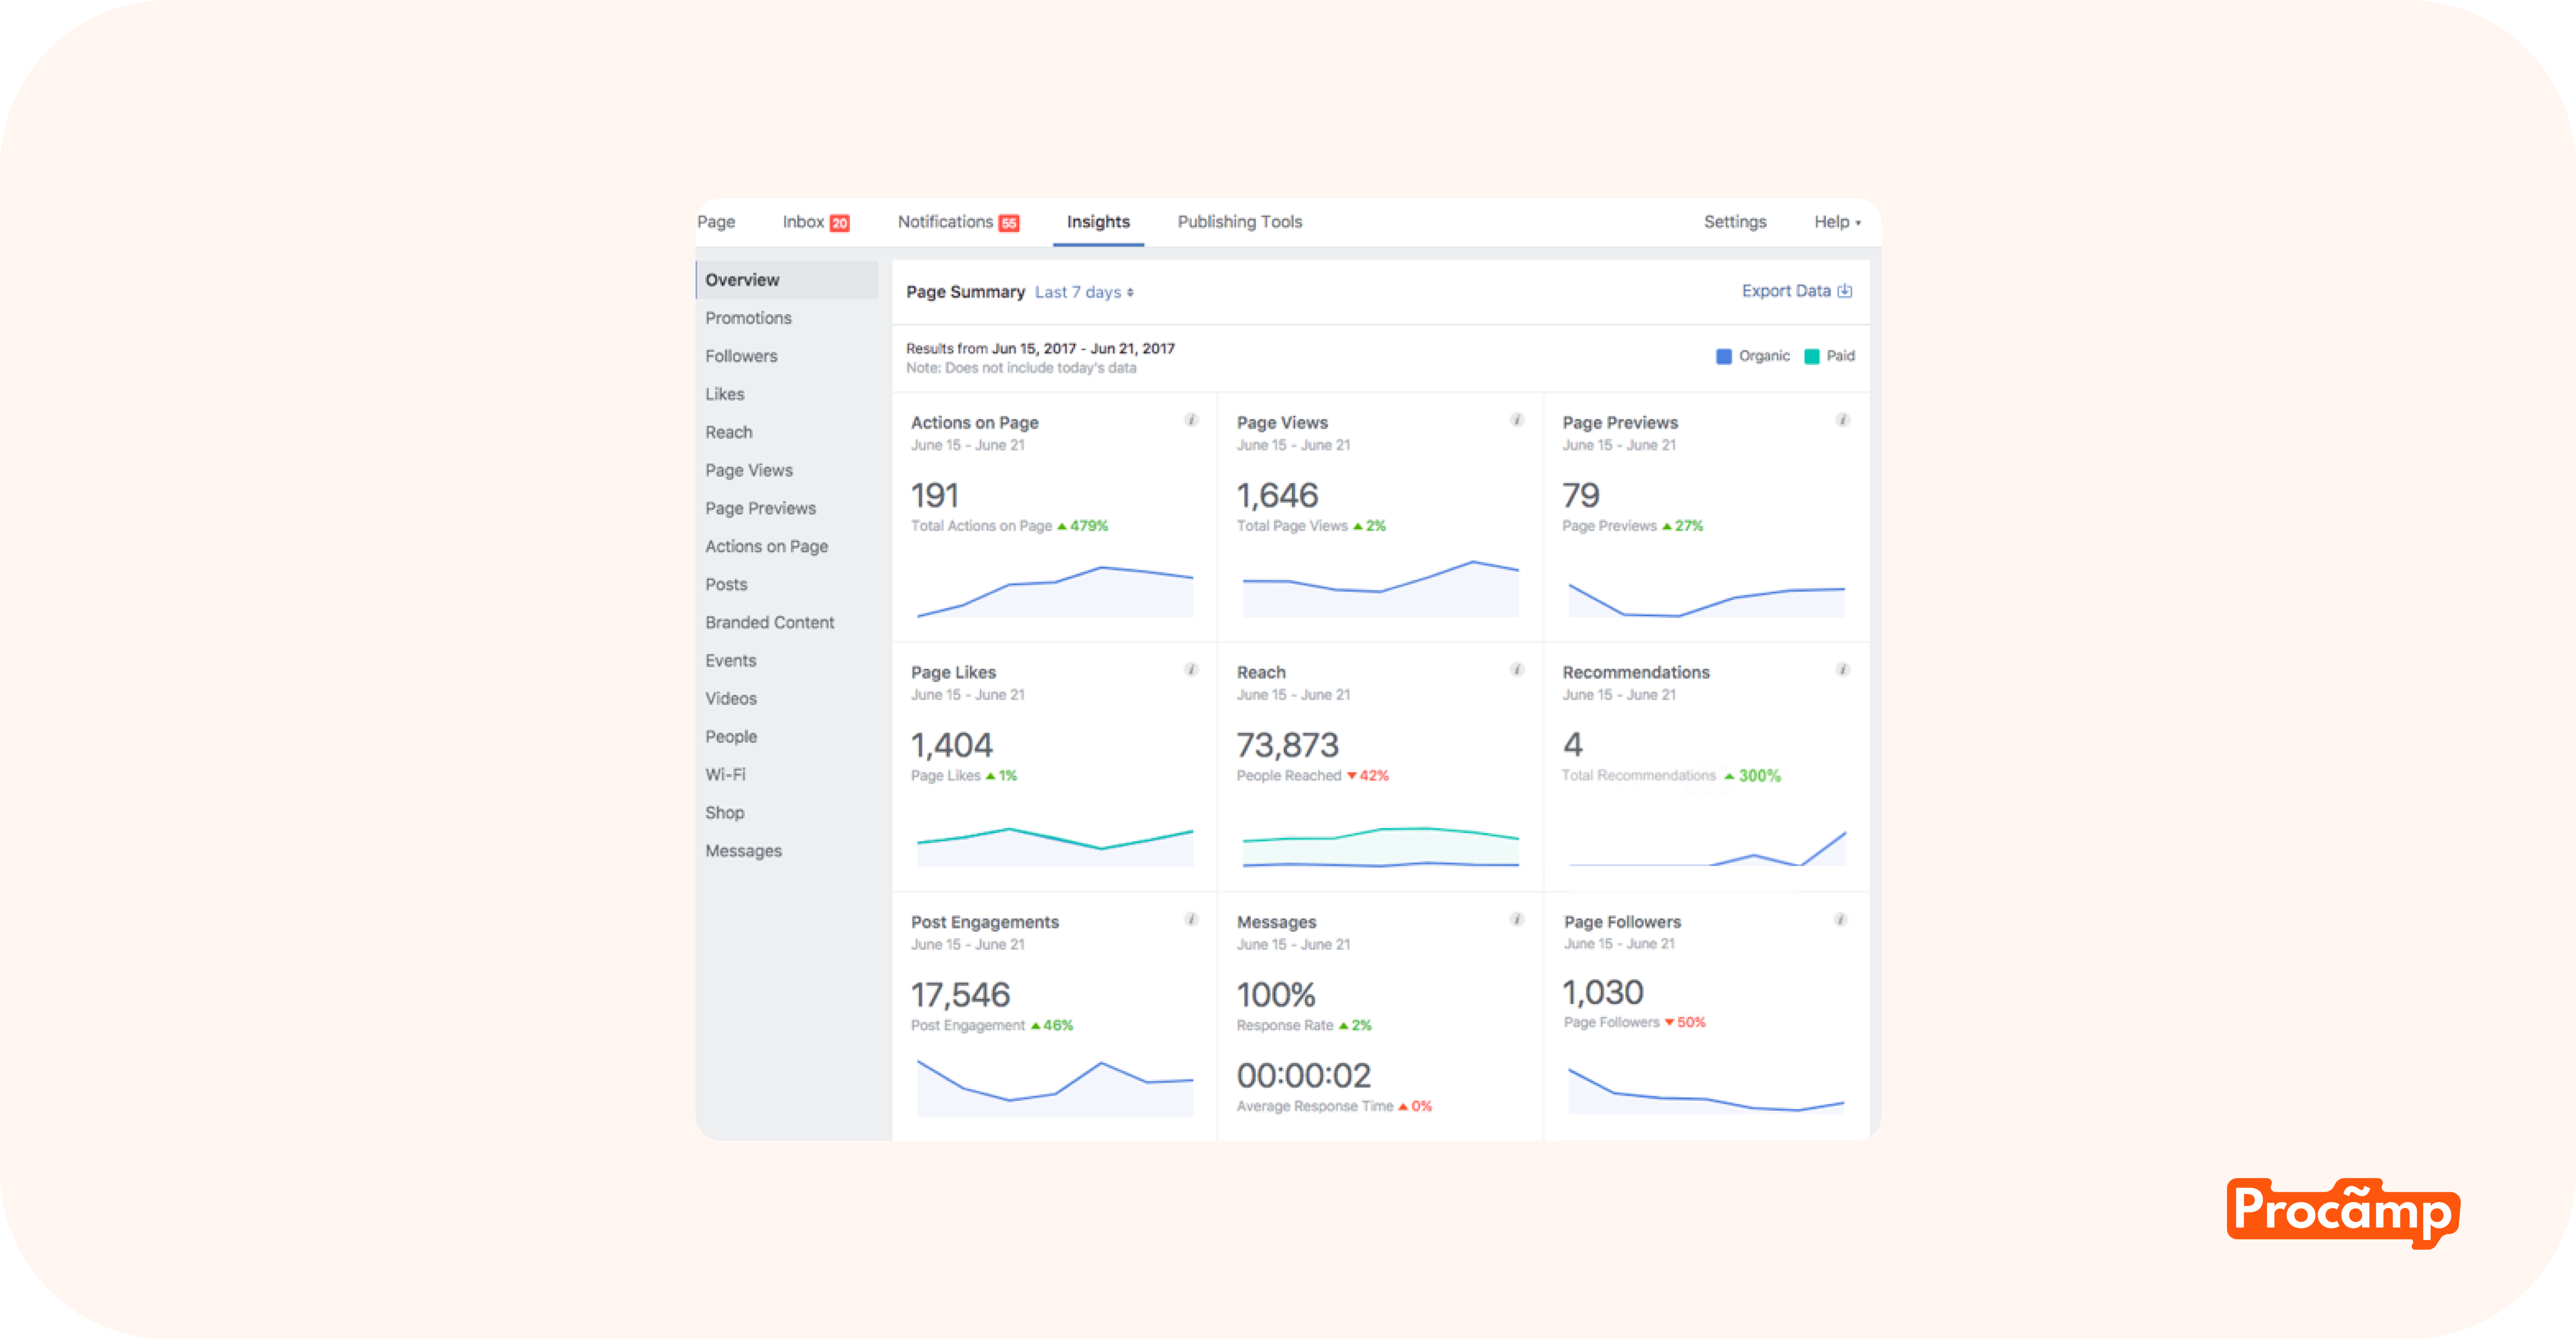Click the 300% Total Recommendations change
This screenshot has height=1339, width=2576.
click(1752, 776)
